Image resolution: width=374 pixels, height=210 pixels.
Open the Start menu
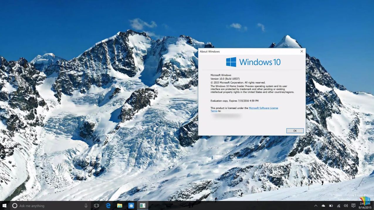pyautogui.click(x=4, y=206)
